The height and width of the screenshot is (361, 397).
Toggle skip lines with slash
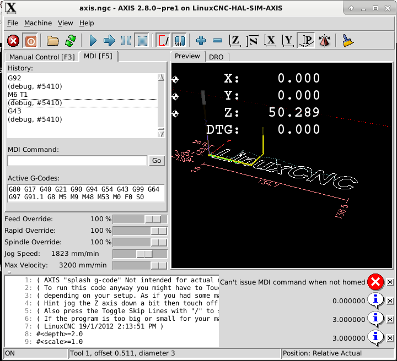pos(163,40)
